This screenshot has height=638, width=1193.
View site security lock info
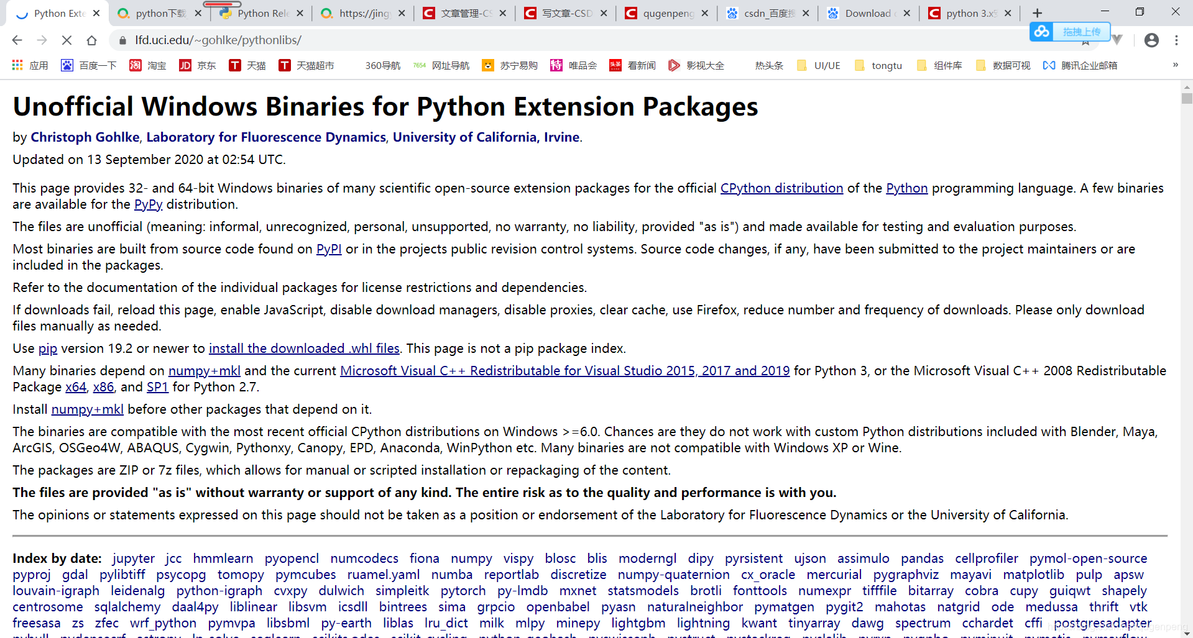click(x=122, y=40)
